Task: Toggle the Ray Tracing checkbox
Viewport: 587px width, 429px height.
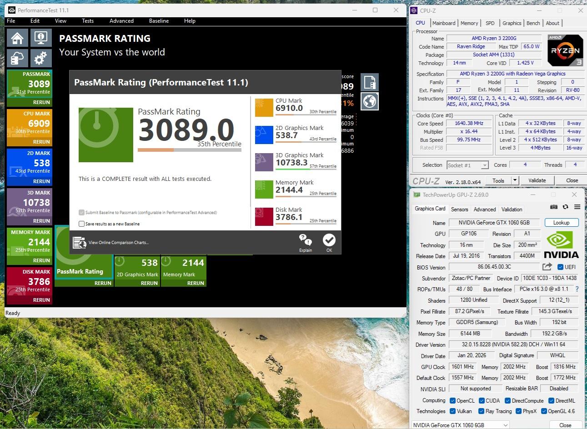Action: click(482, 411)
